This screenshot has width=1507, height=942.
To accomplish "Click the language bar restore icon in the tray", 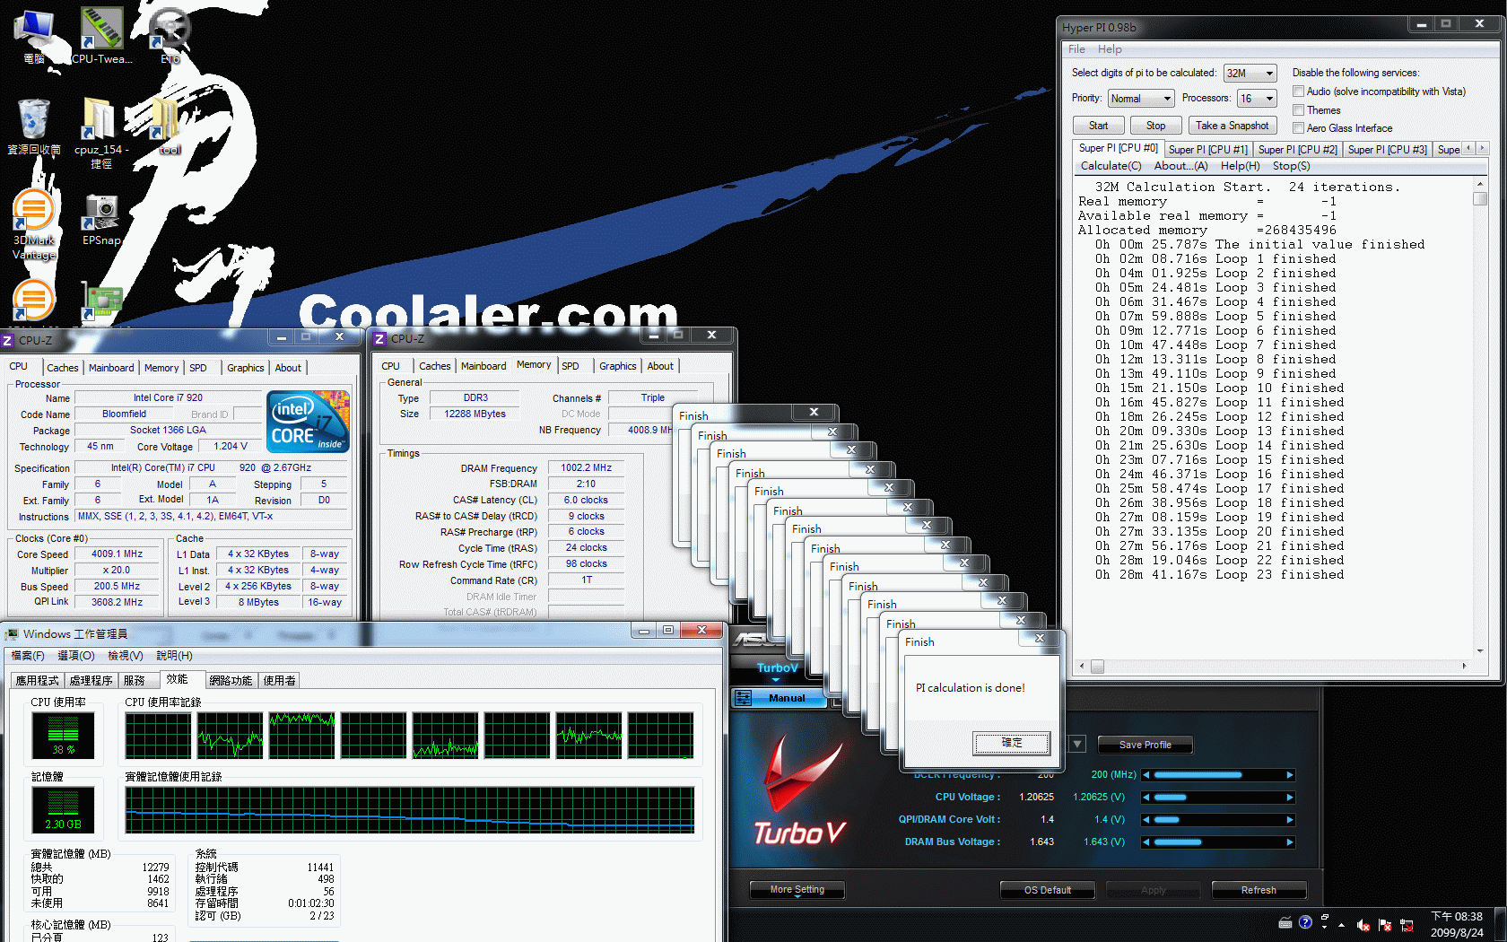I will (x=1325, y=917).
